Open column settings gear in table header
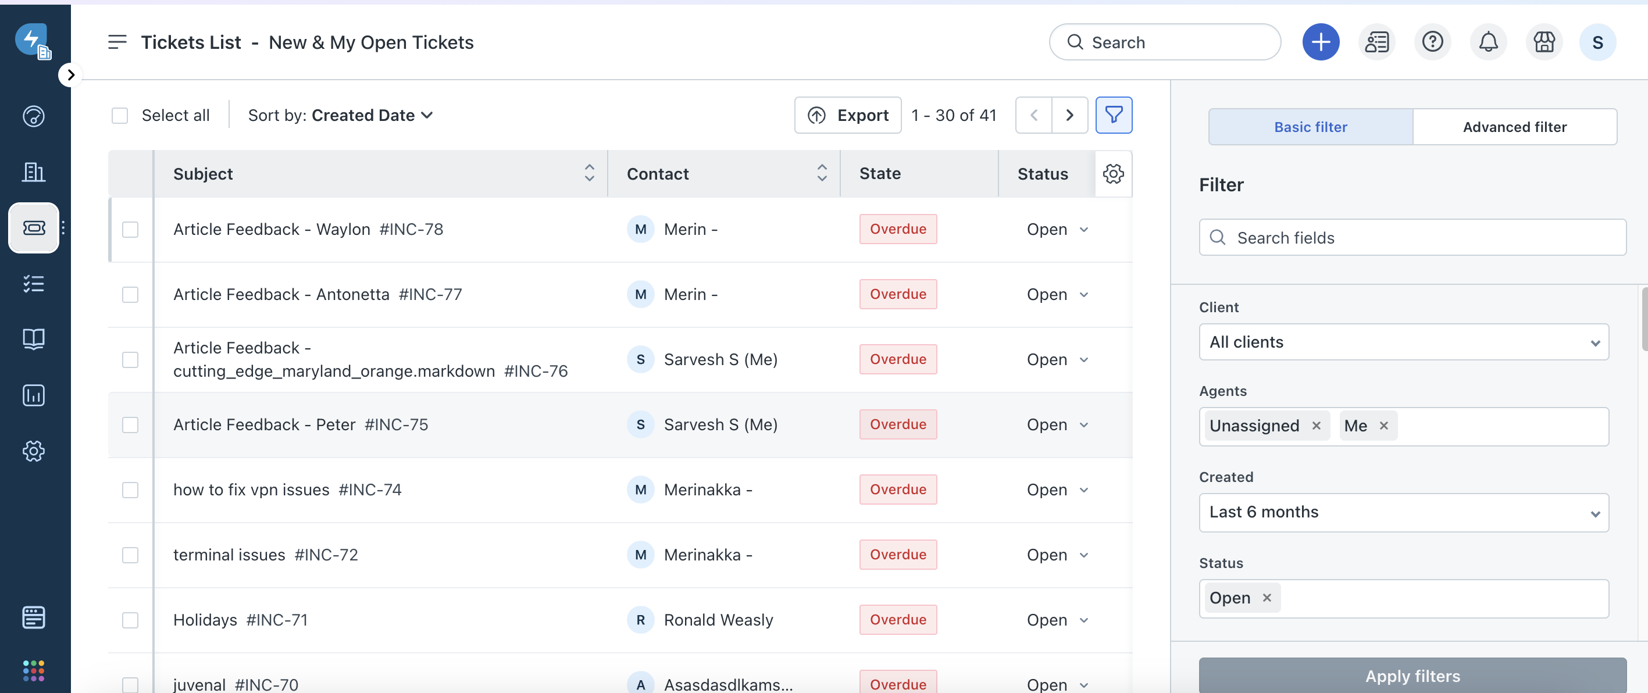The height and width of the screenshot is (693, 1648). (x=1113, y=174)
